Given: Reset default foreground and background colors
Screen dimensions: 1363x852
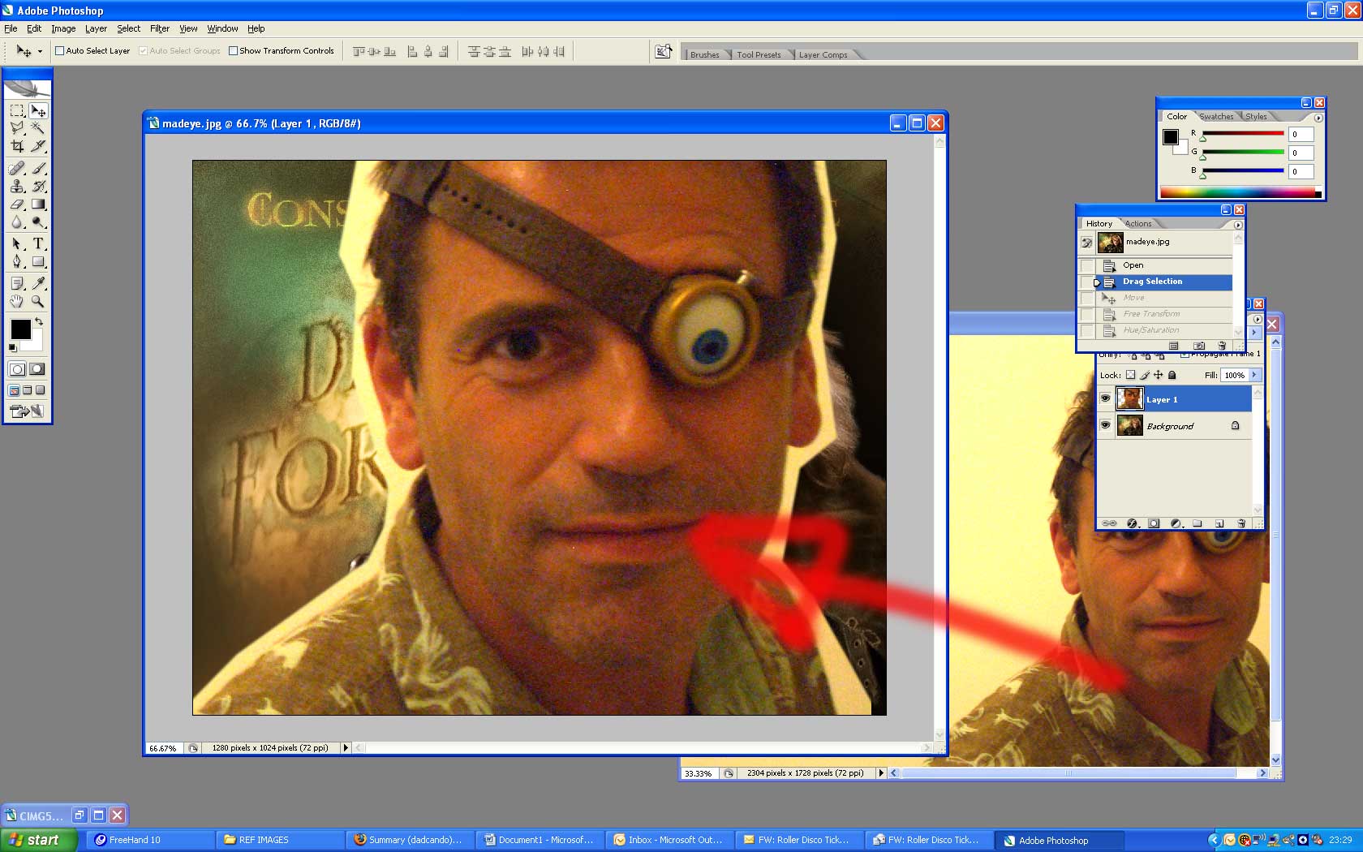Looking at the screenshot, I should pyautogui.click(x=12, y=347).
